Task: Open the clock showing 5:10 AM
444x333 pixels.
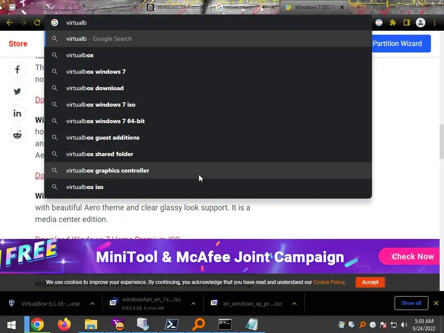Action: point(424,325)
